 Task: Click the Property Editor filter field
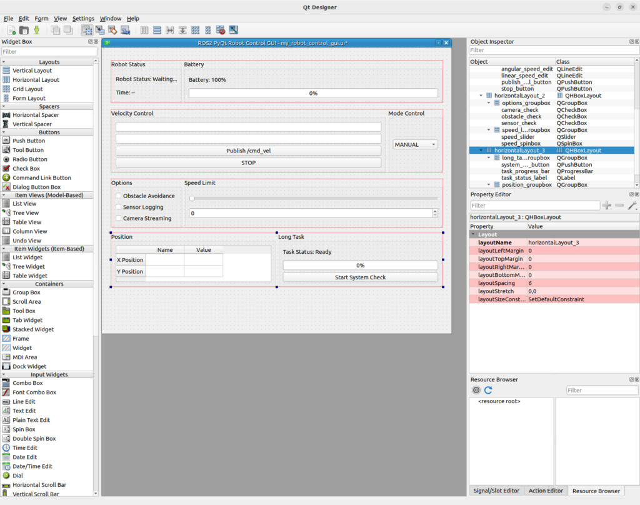(x=534, y=206)
